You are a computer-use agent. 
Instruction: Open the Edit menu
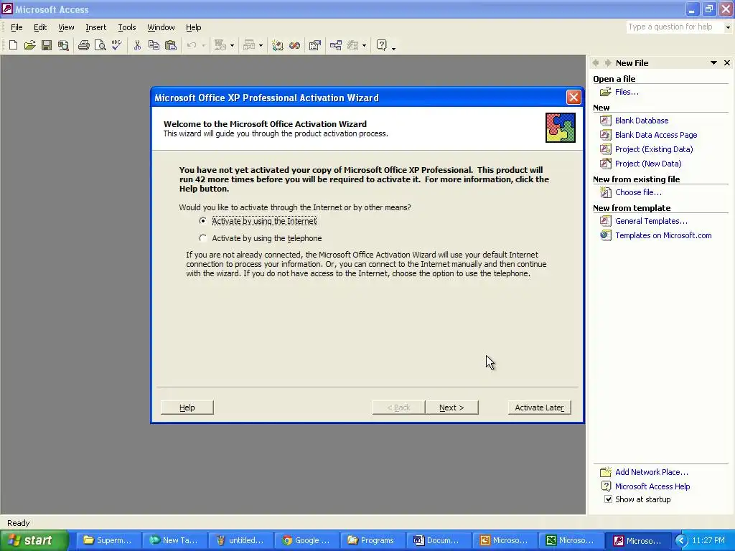40,27
